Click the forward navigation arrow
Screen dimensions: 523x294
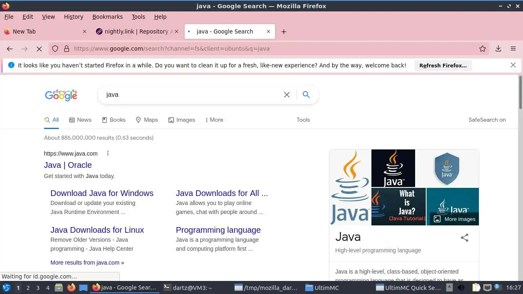click(x=25, y=49)
